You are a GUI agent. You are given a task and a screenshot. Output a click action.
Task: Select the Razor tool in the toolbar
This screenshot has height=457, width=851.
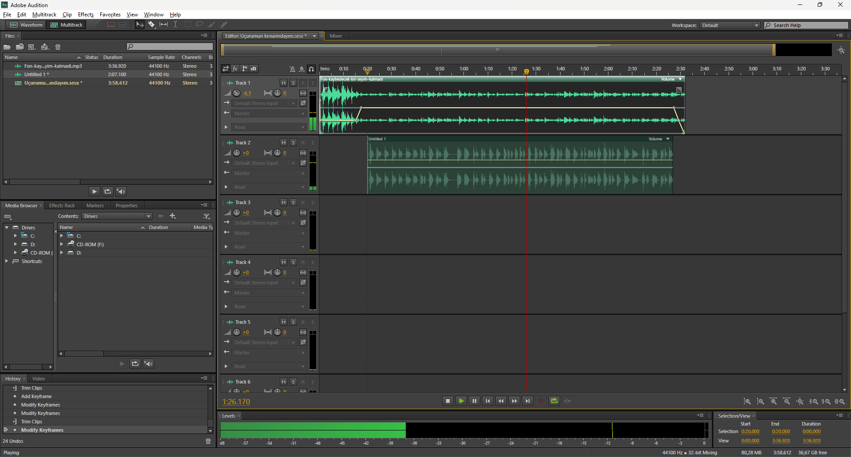(152, 25)
